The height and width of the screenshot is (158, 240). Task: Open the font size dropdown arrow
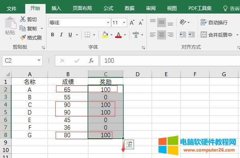click(124, 23)
